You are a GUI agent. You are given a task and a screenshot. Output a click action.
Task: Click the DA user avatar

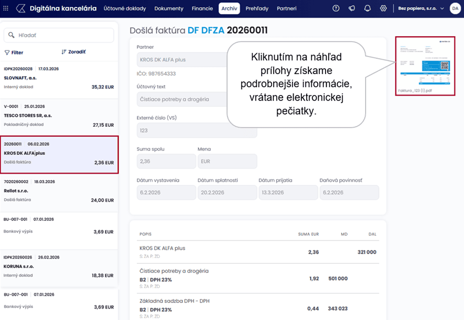tap(455, 8)
